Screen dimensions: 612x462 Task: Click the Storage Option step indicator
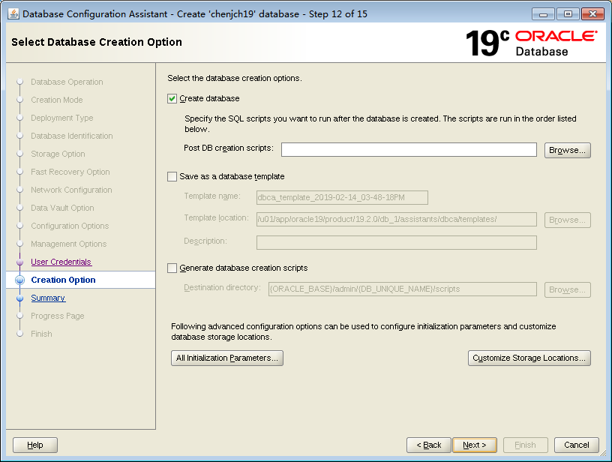(x=58, y=154)
